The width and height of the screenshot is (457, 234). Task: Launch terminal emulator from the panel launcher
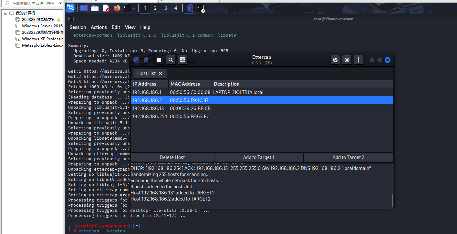point(127,8)
